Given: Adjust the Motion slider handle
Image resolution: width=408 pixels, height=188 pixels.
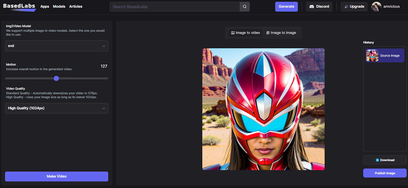Looking at the screenshot, I should 56,78.
